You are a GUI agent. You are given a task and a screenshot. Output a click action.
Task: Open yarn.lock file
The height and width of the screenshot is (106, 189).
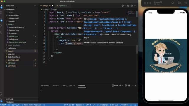12,66
